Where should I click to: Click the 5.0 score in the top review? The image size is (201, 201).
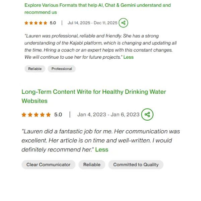pos(53,23)
